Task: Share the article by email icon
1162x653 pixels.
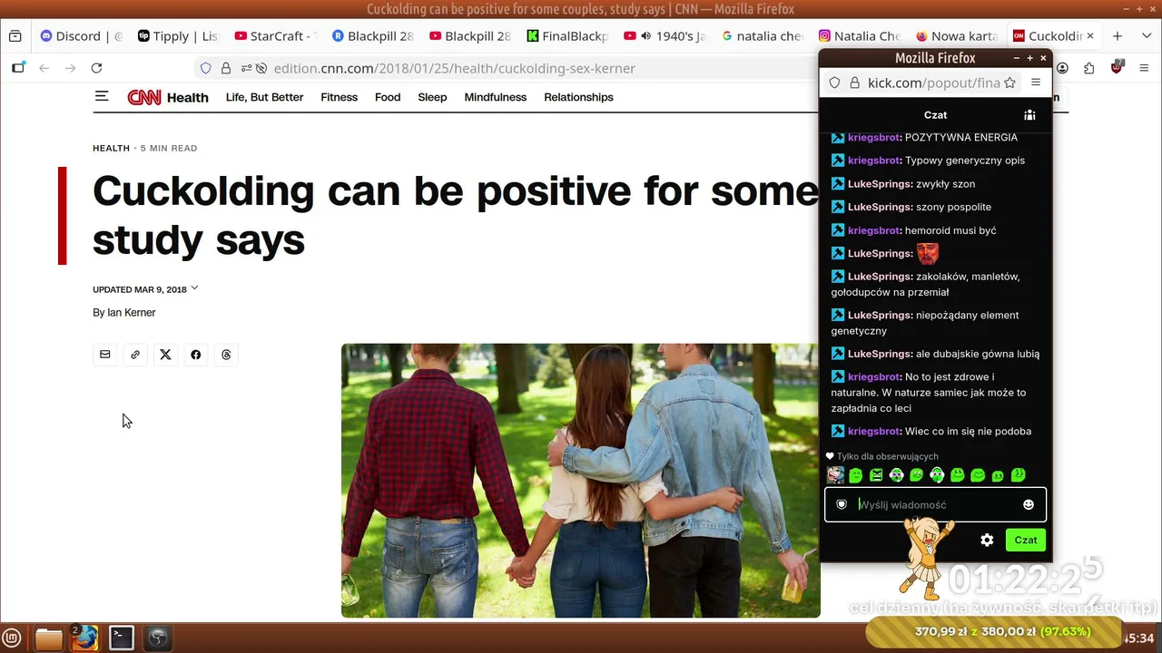Action: pyautogui.click(x=105, y=355)
